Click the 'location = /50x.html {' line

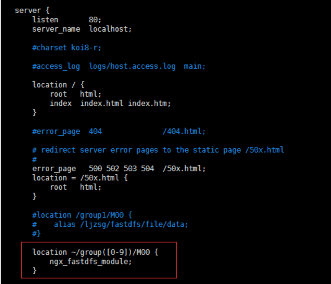[80, 178]
